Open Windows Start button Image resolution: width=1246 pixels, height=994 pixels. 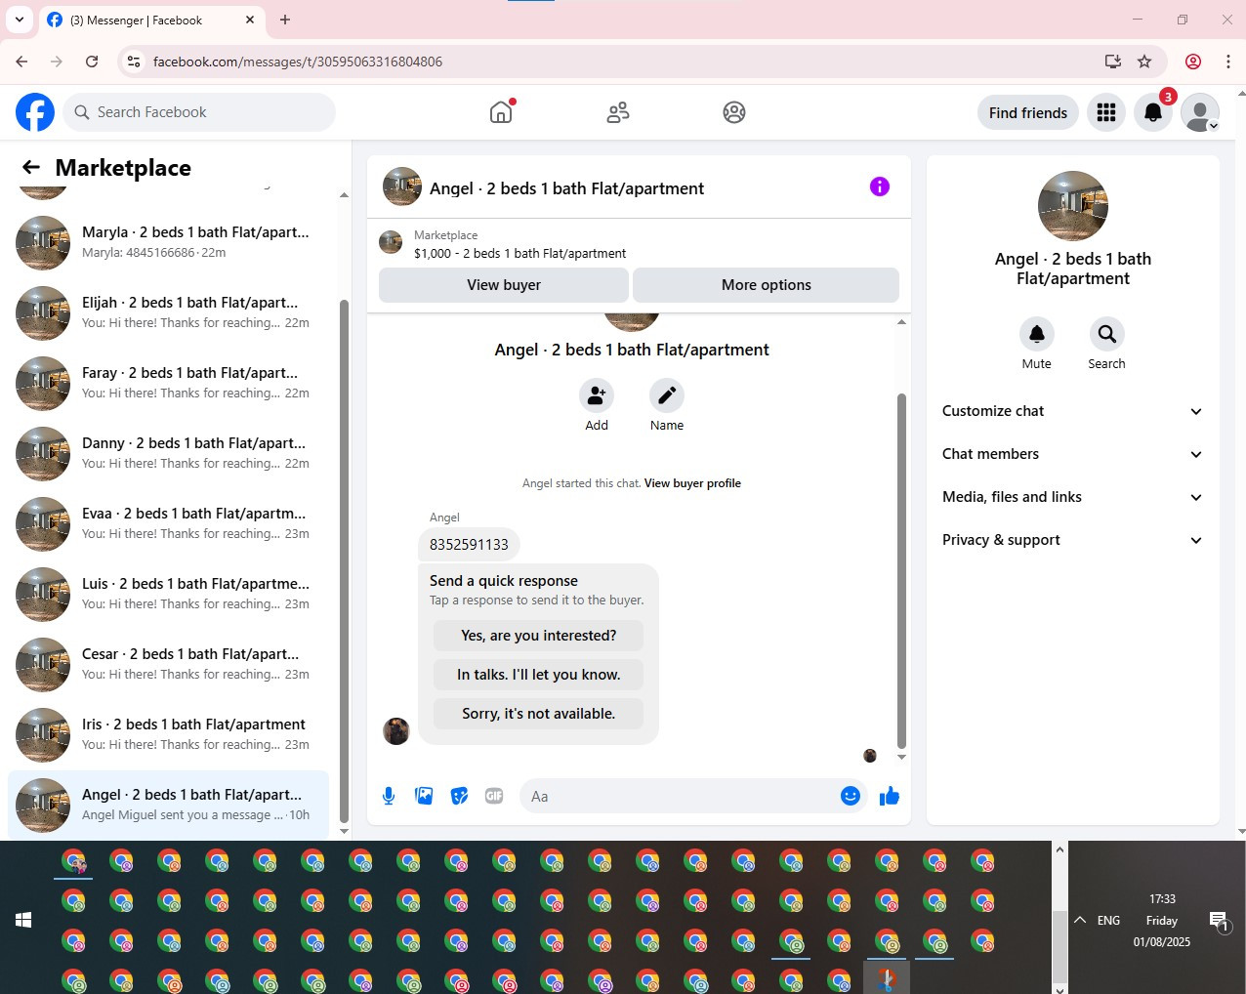[x=23, y=920]
